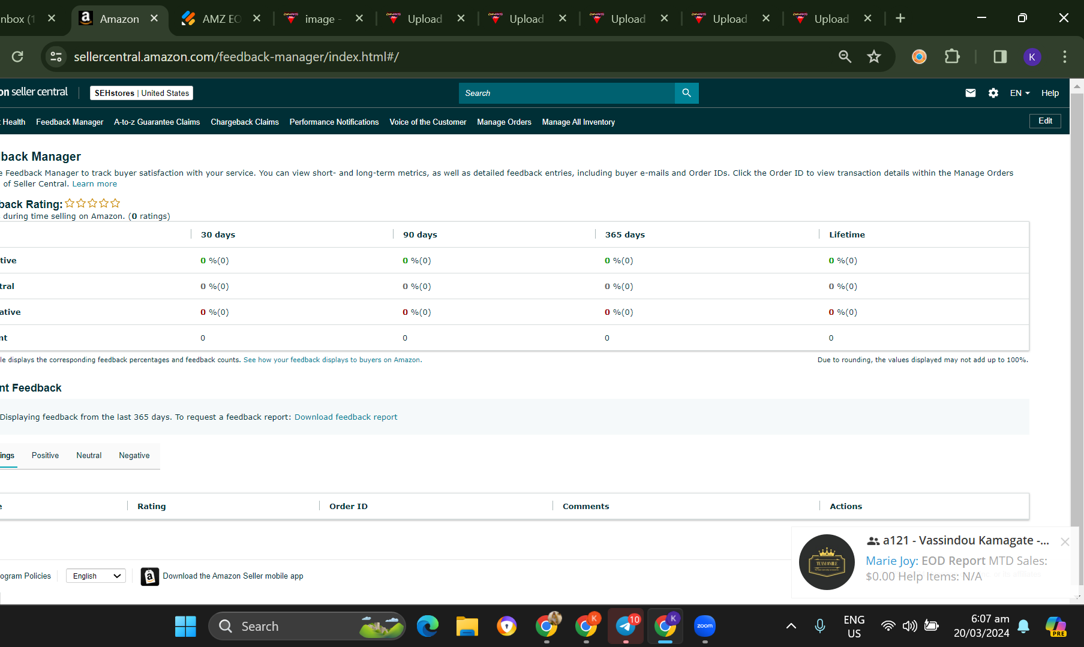Open Telegram from the taskbar

626,626
